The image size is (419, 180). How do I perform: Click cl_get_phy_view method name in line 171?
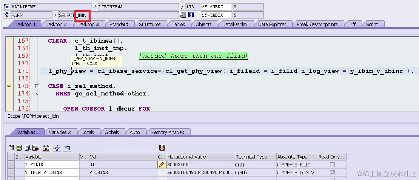tap(194, 71)
